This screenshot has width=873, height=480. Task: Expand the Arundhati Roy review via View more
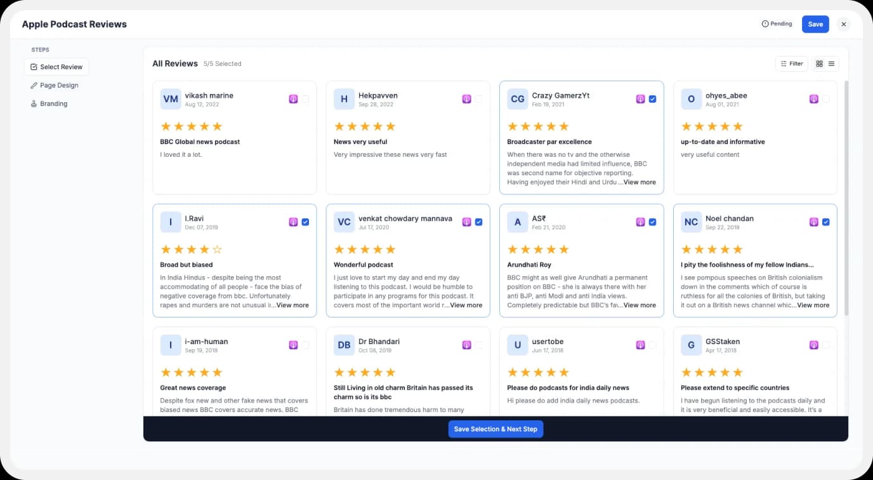(639, 305)
